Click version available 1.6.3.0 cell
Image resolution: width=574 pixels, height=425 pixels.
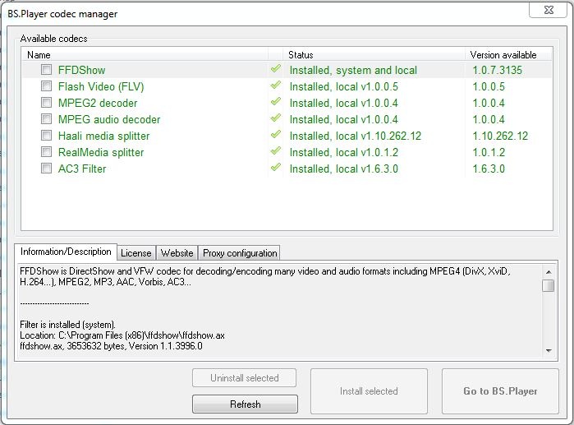pos(489,169)
